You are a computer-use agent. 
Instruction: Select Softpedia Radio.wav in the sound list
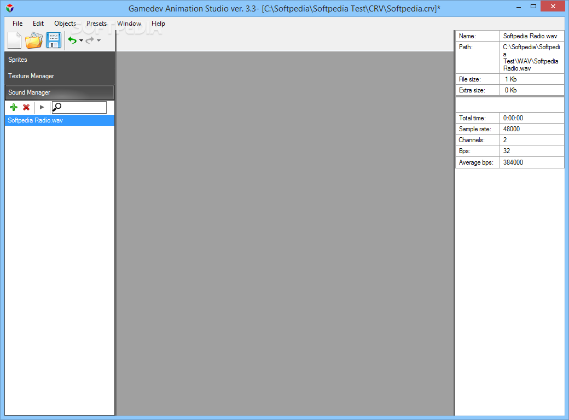(x=60, y=120)
